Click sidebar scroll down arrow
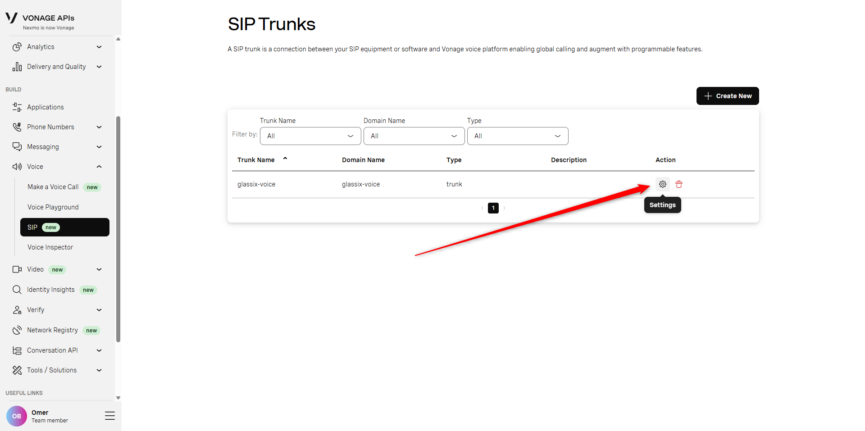865x431 pixels. click(118, 398)
